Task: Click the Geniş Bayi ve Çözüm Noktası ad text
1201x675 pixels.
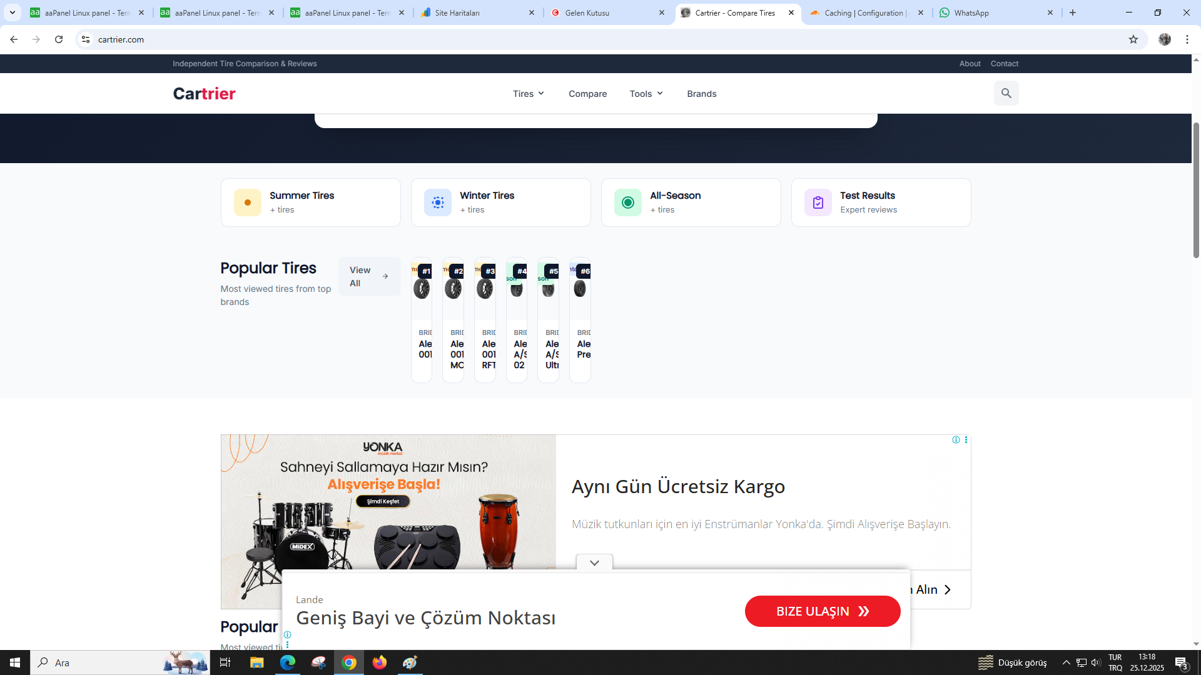Action: tap(425, 617)
